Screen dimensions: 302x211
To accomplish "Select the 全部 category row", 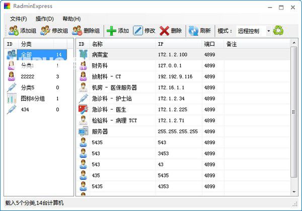I will click(37, 55).
